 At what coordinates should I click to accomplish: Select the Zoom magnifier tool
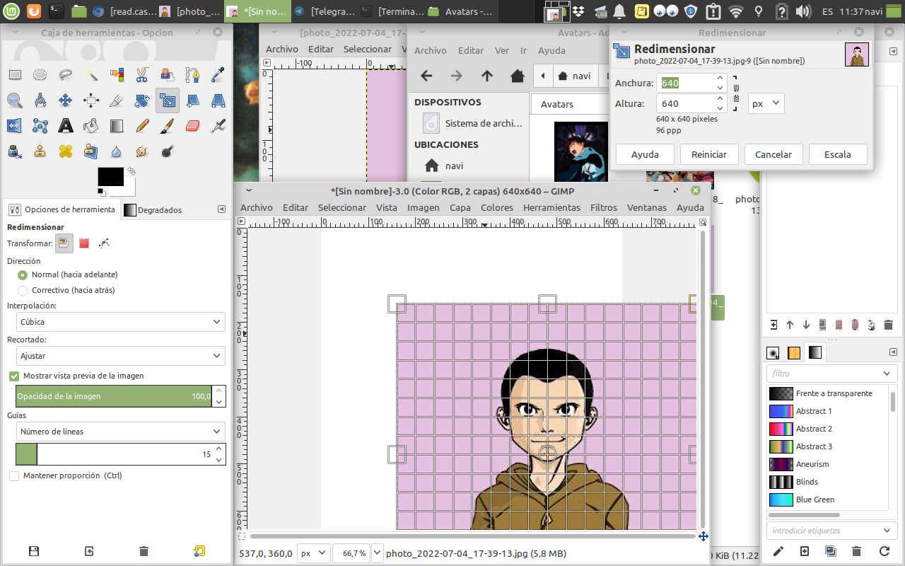15,100
